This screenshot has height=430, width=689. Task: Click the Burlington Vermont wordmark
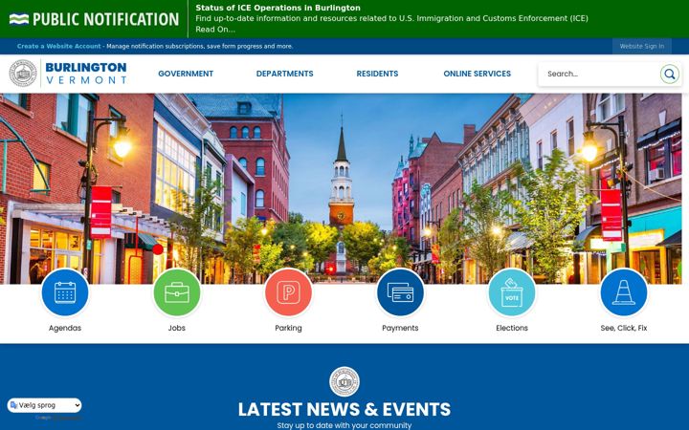pos(86,74)
